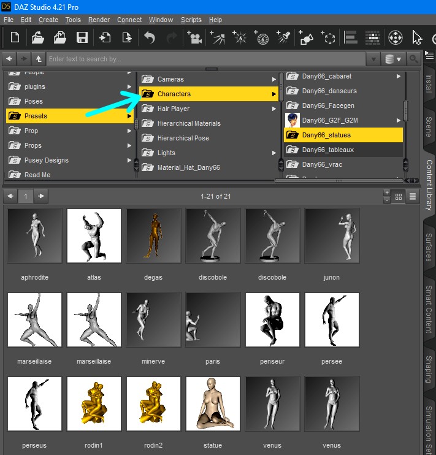Click the Undo arrow icon
436x455 pixels.
point(150,38)
